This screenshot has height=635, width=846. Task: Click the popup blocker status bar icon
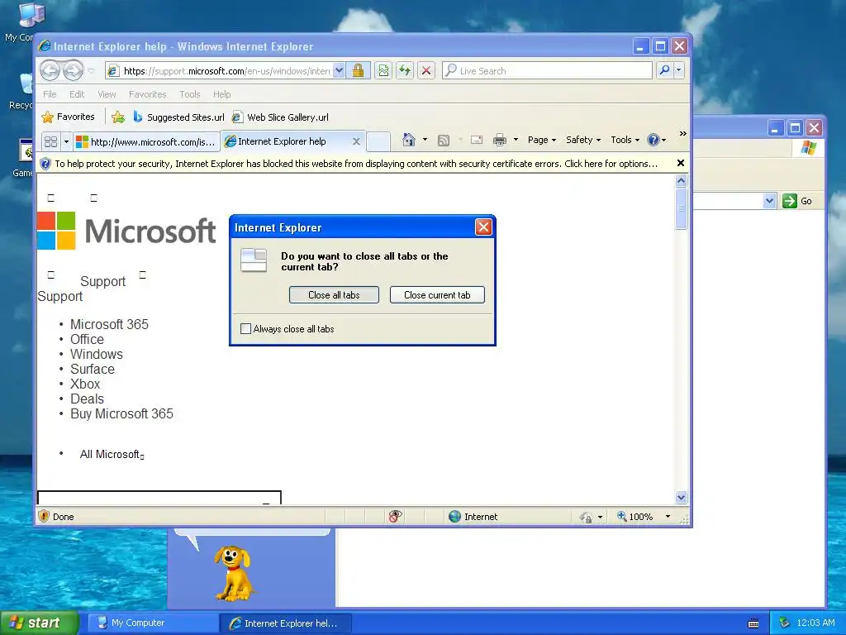click(395, 517)
